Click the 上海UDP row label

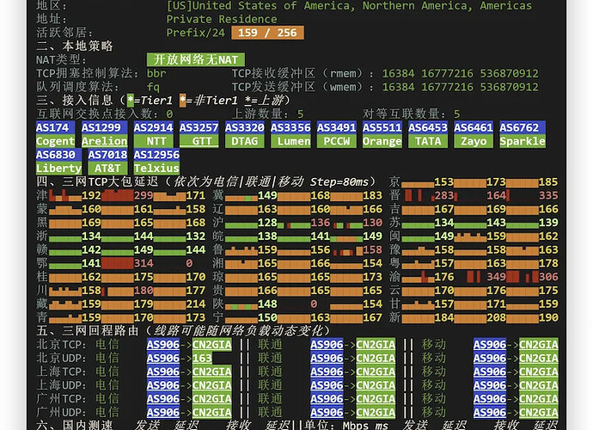61,385
